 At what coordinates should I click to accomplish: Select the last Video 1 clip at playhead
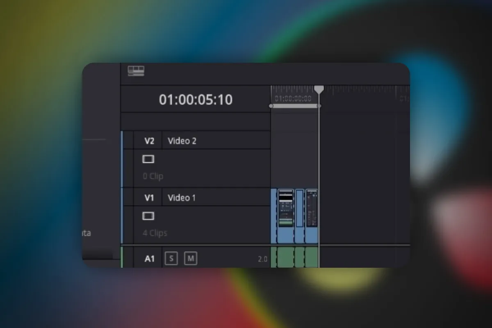[x=312, y=216]
